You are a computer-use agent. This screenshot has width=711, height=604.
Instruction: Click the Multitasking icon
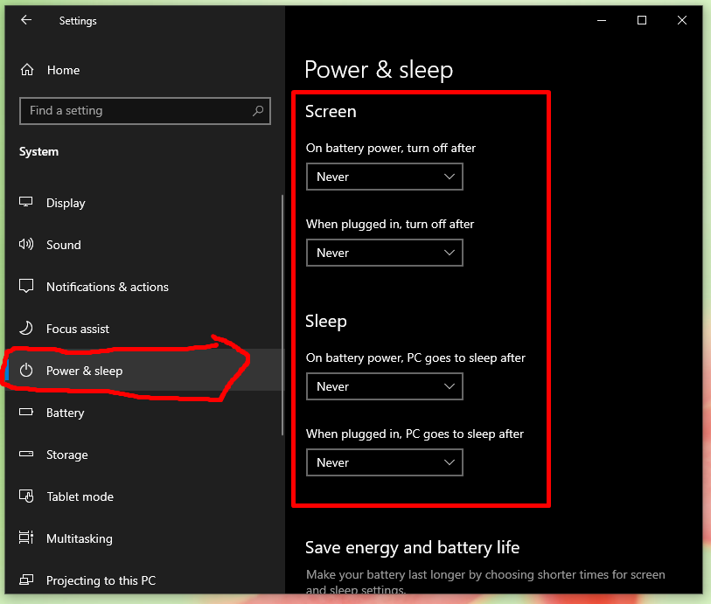[x=26, y=538]
